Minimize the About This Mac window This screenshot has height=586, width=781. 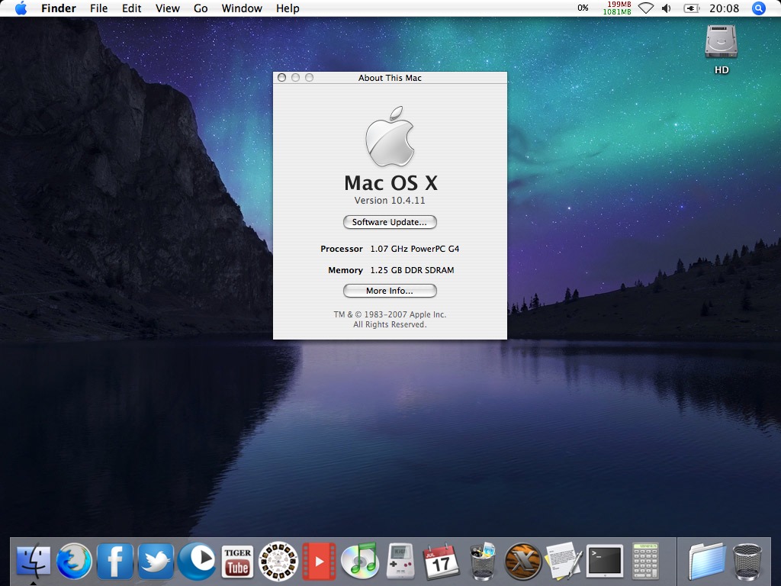(295, 78)
